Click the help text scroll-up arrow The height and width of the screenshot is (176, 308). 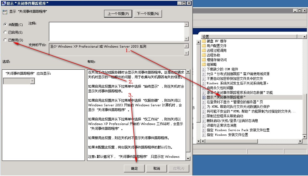188,72
